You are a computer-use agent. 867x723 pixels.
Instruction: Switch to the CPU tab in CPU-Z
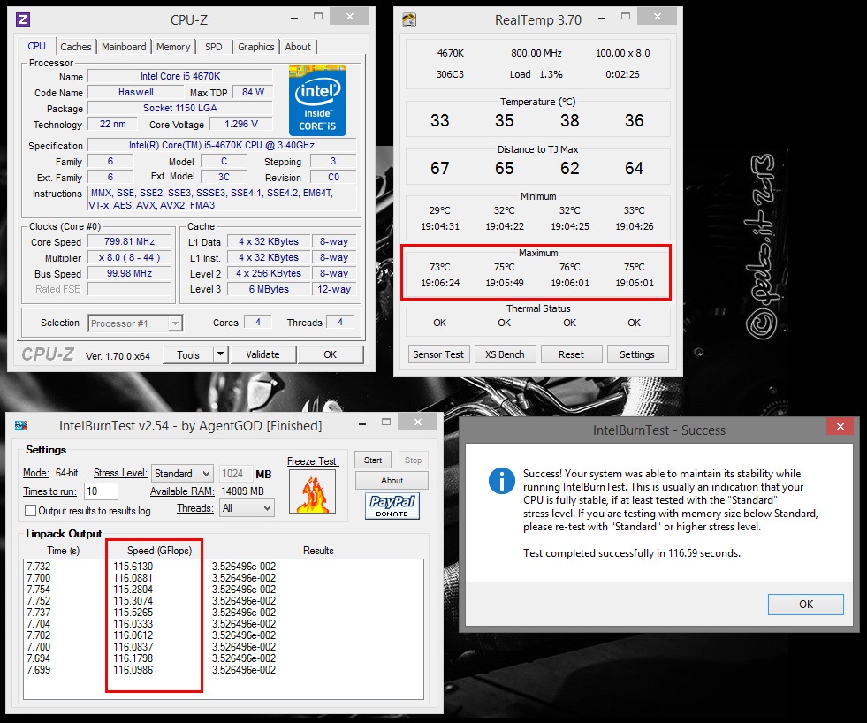[x=36, y=47]
